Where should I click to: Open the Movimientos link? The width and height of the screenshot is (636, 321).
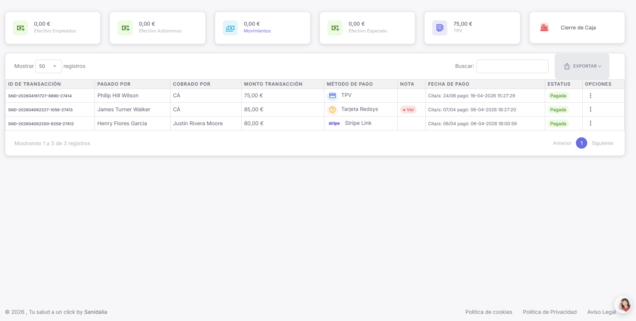pos(257,31)
